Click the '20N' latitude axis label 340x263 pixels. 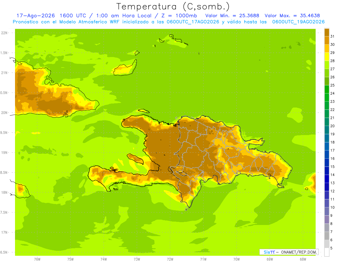[4, 113]
